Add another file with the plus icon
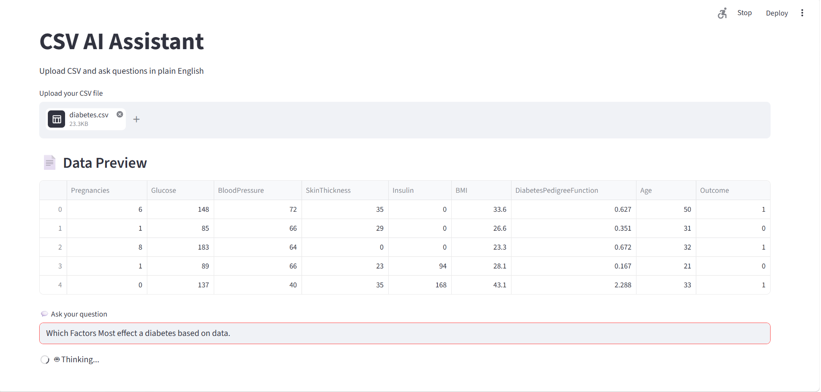Image resolution: width=821 pixels, height=392 pixels. pos(136,119)
